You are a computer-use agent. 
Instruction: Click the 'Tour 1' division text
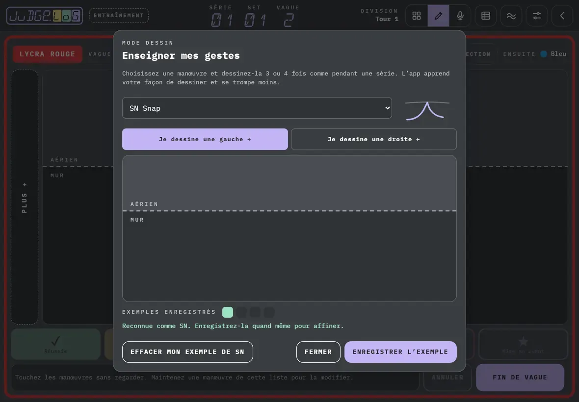387,19
